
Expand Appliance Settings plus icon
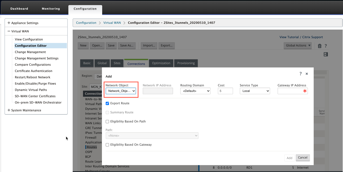click(x=9, y=23)
